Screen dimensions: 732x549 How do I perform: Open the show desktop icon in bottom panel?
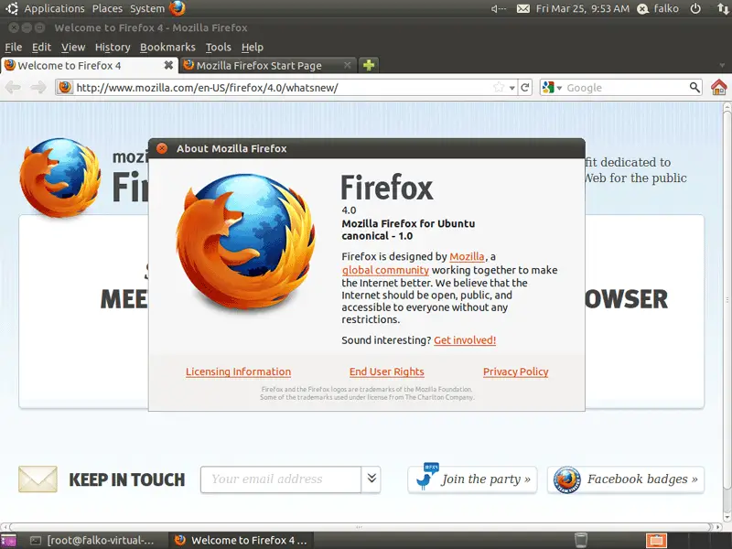click(x=8, y=541)
